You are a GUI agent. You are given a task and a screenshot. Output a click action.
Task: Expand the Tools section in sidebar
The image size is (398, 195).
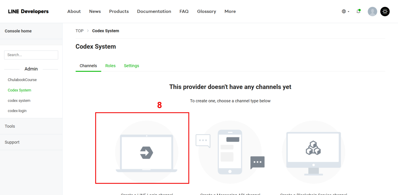10,126
